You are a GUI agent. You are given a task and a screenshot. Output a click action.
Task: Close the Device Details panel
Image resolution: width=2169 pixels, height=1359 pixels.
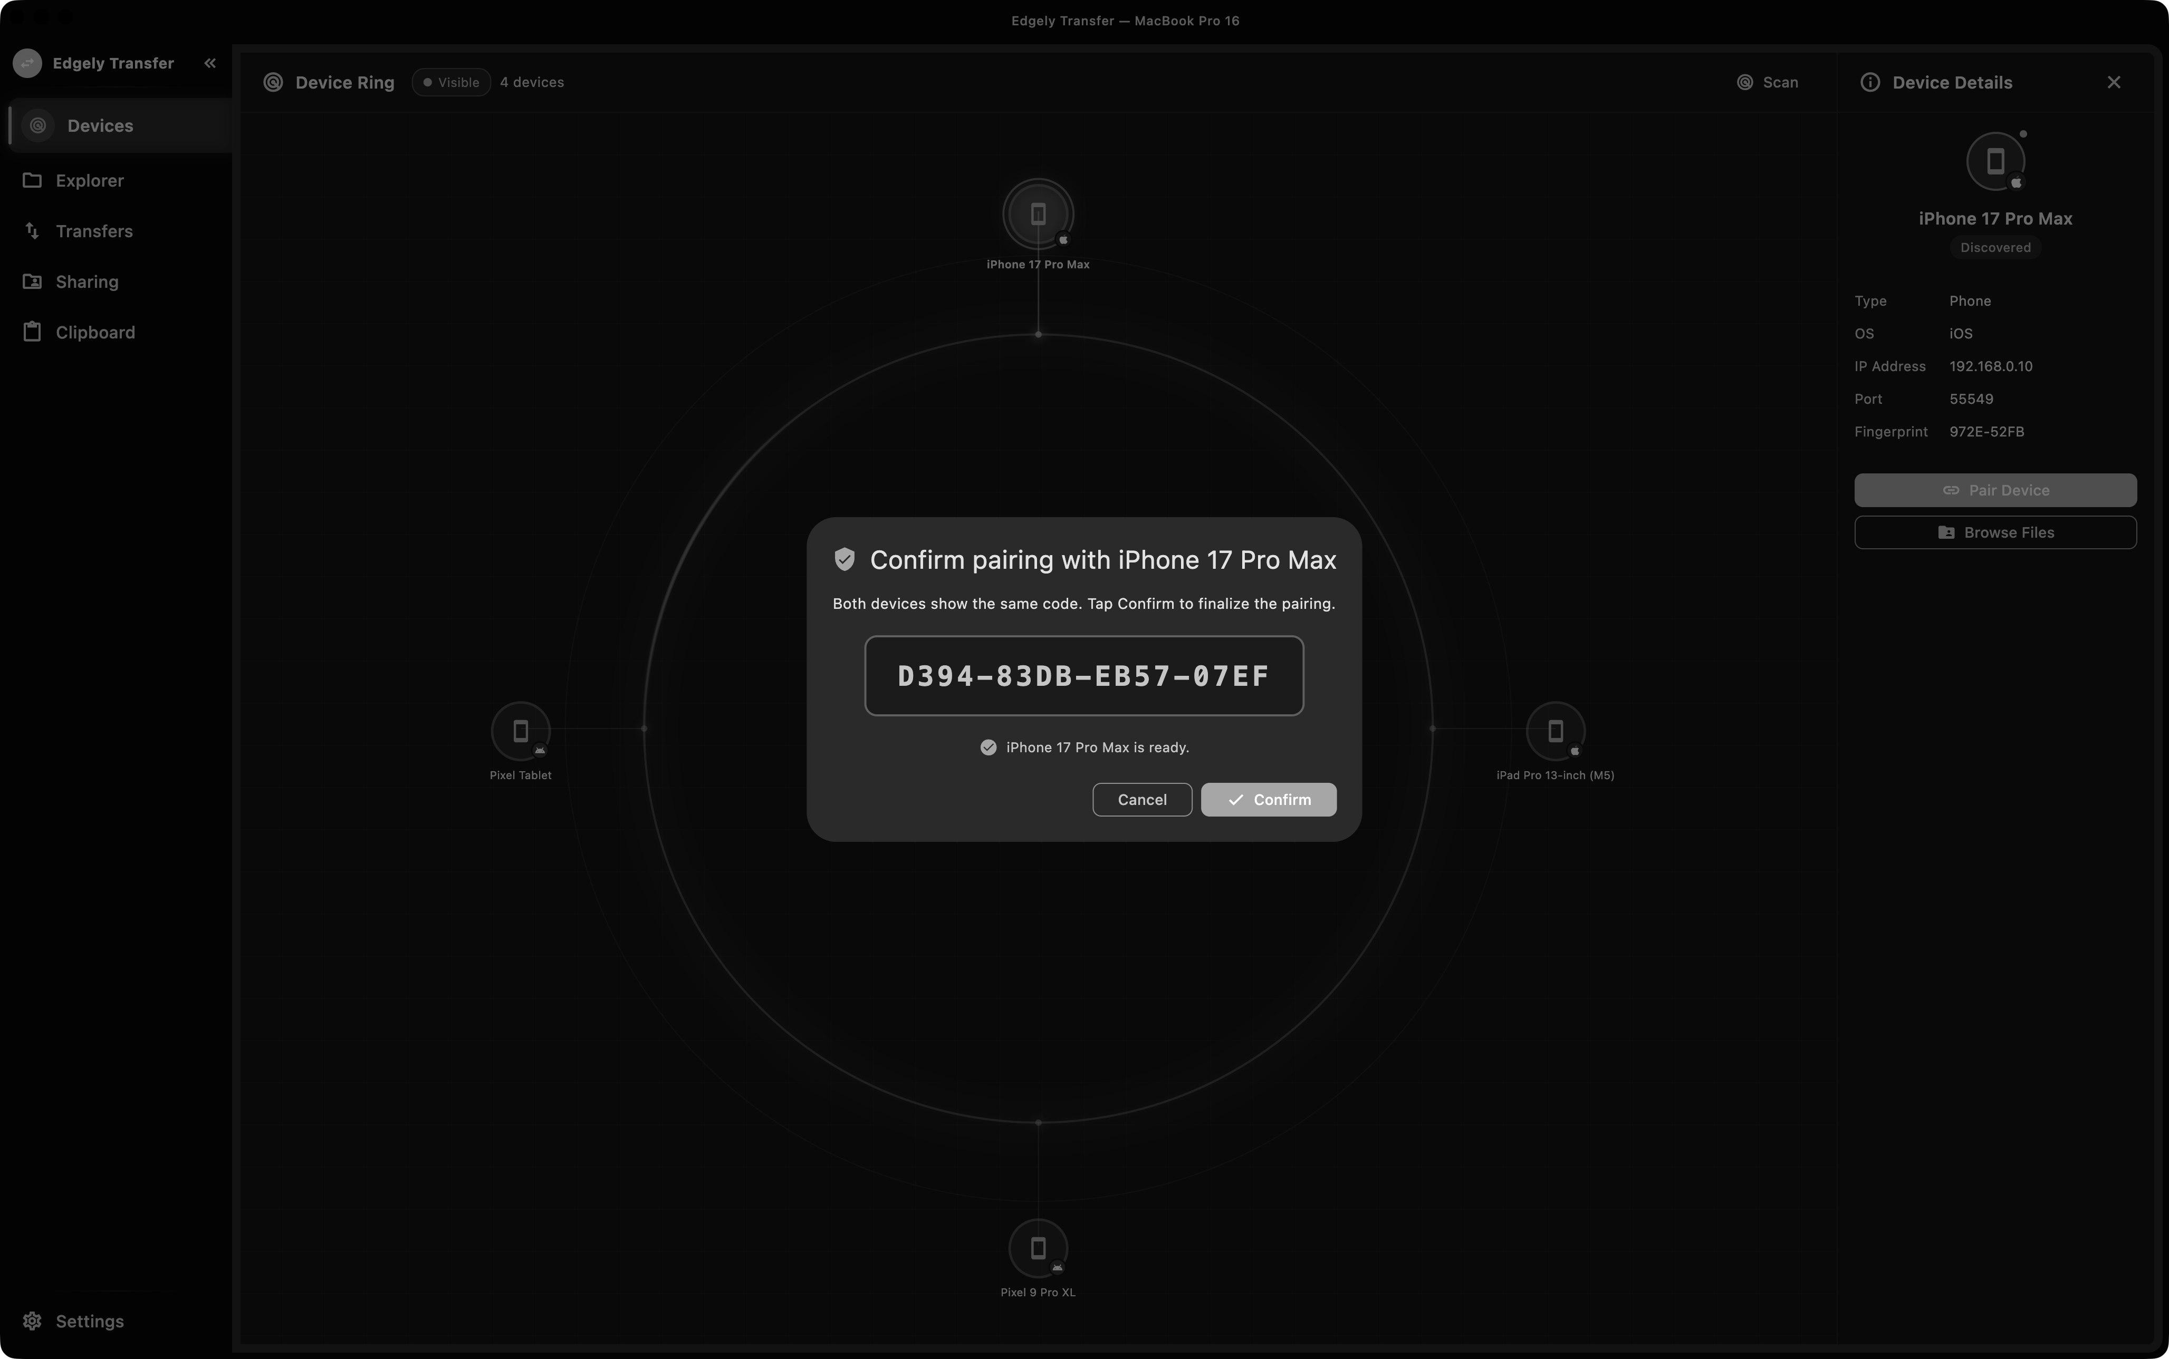(x=2113, y=82)
